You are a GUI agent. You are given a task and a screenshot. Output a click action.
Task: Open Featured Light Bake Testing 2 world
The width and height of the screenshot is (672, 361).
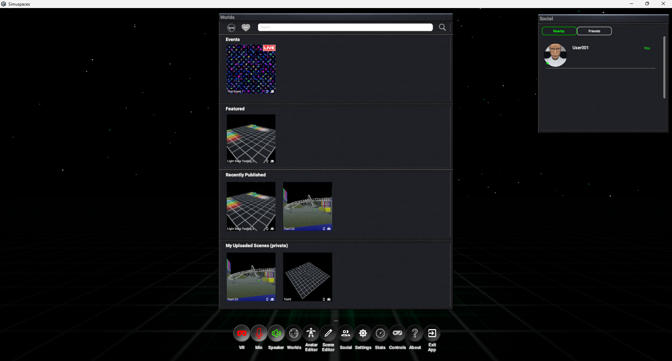[x=251, y=139]
